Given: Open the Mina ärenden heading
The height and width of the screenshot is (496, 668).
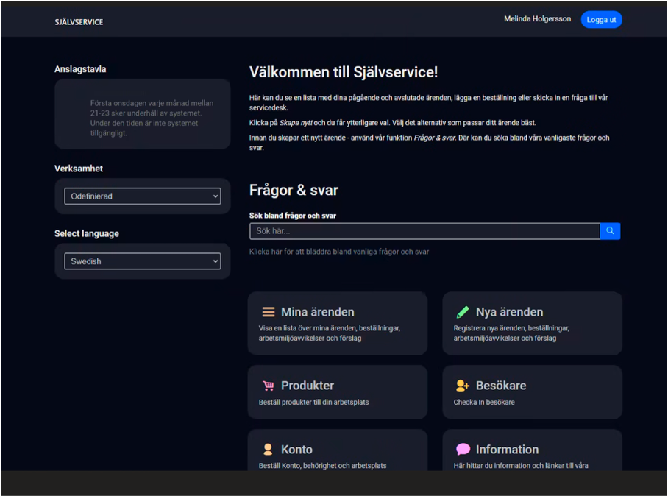Looking at the screenshot, I should 317,312.
